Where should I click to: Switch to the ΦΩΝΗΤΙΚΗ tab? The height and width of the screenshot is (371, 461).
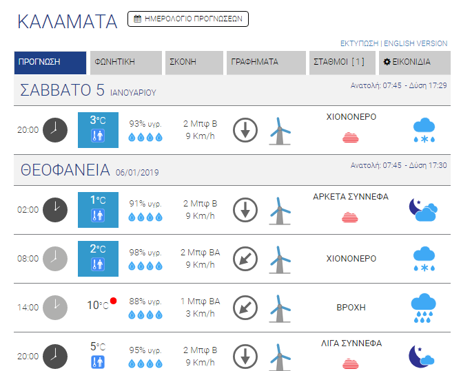(x=126, y=63)
